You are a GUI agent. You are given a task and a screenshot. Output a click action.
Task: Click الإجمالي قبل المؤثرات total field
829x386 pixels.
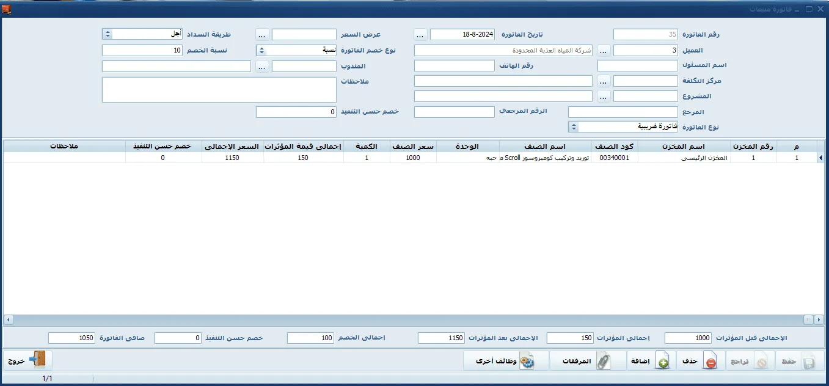[x=688, y=338]
